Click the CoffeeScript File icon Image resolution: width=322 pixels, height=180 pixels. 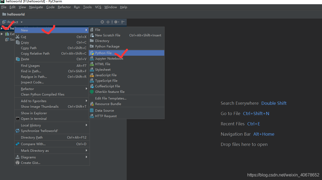(92, 86)
